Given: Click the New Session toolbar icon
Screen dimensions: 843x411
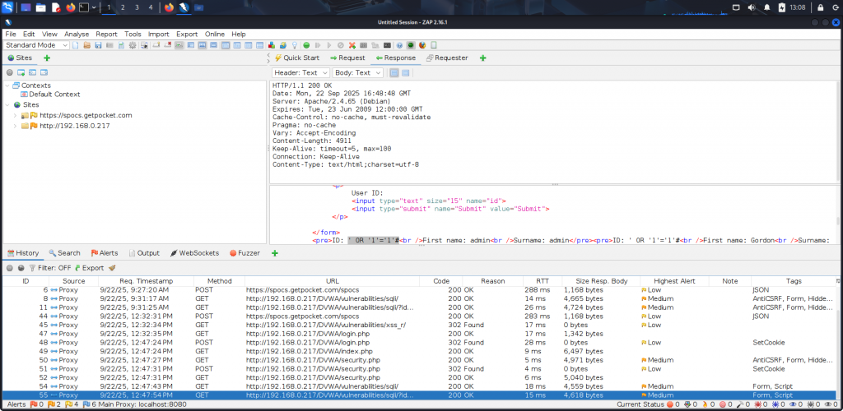Looking at the screenshot, I should click(x=76, y=45).
